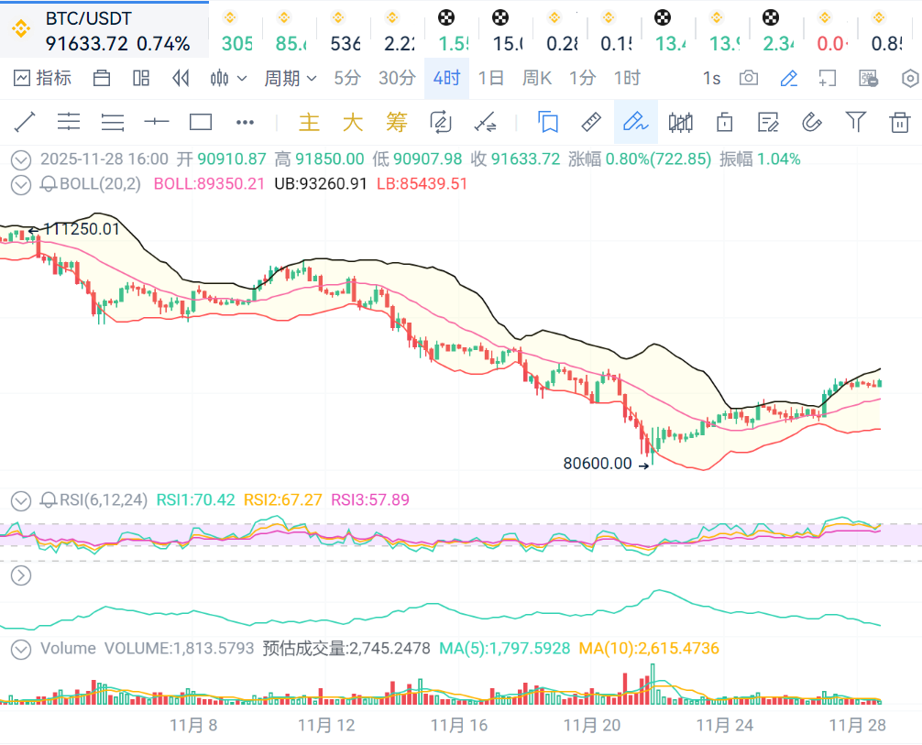This screenshot has height=745, width=922.
Task: Click the 筹 chip distribution button
Action: click(396, 122)
